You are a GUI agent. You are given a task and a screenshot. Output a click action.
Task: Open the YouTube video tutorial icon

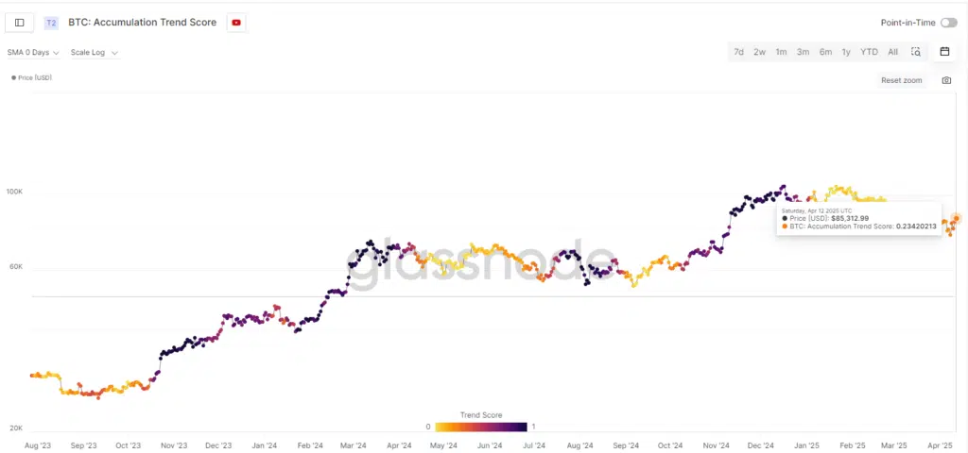[x=236, y=23]
